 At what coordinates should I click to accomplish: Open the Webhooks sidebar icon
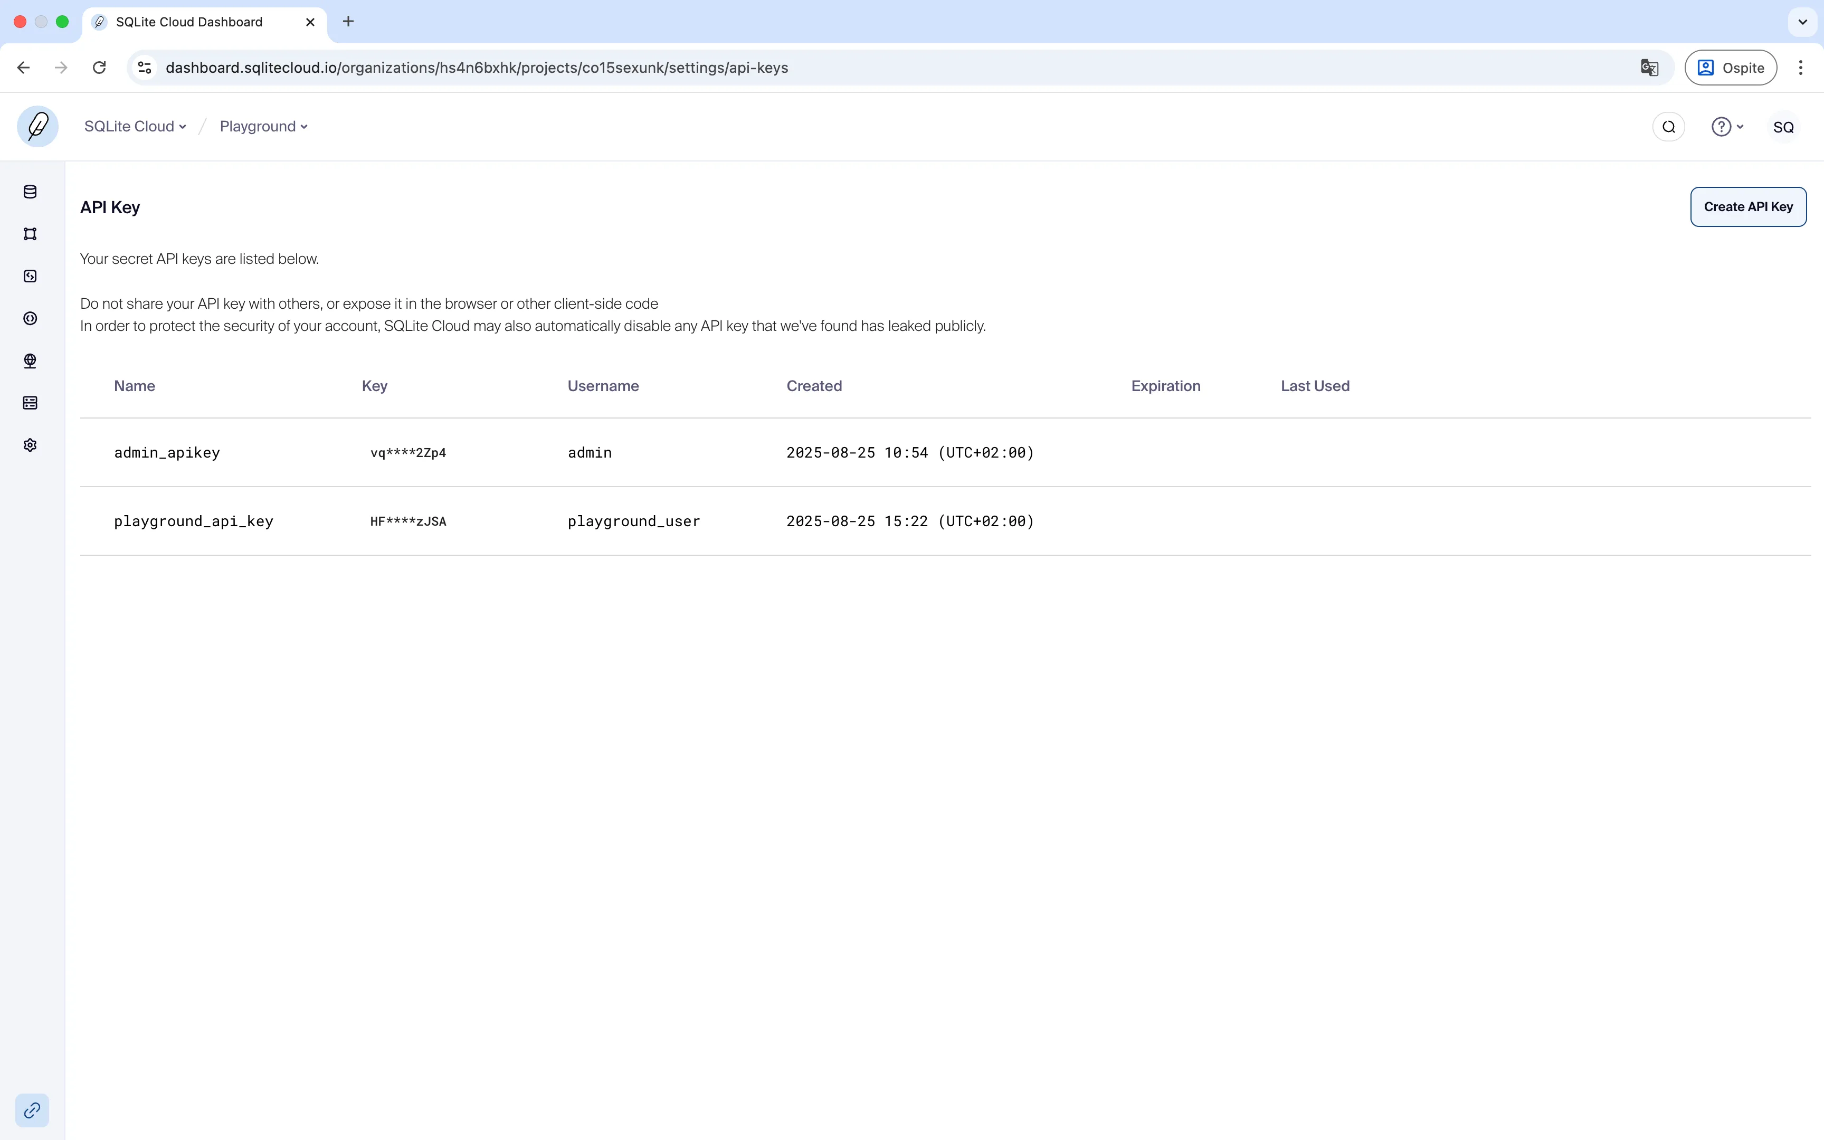[30, 318]
